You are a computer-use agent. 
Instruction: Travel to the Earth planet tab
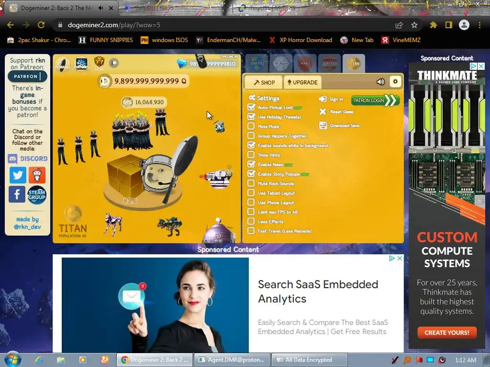(256, 64)
